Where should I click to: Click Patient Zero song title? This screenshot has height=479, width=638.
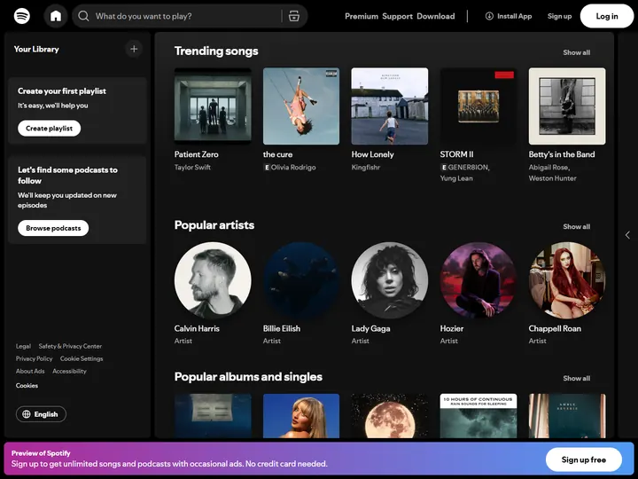pyautogui.click(x=197, y=154)
